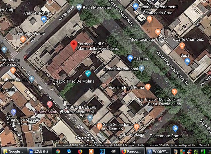This screenshot has width=211, height=154.
Task: Click the Calo' Antichita' label text
Action: pos(37,13)
